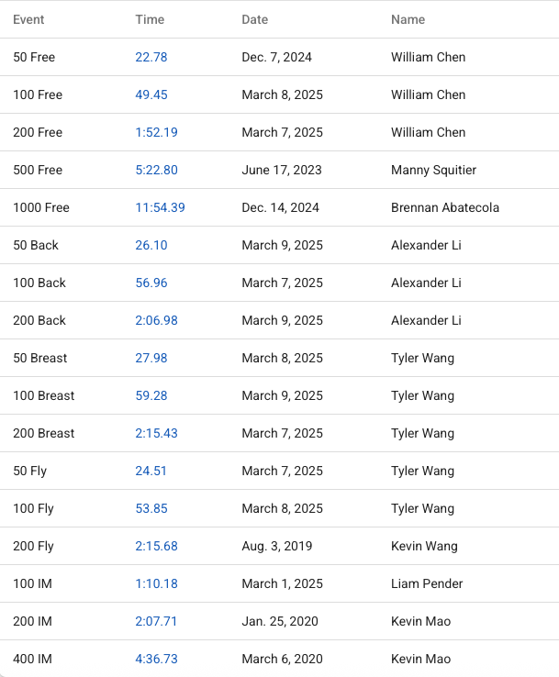
Task: Click the Event column header
Action: coord(28,19)
